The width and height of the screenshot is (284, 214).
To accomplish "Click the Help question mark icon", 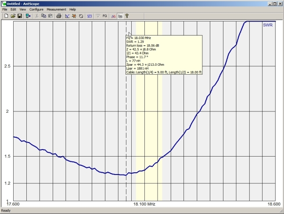I will (x=127, y=16).
